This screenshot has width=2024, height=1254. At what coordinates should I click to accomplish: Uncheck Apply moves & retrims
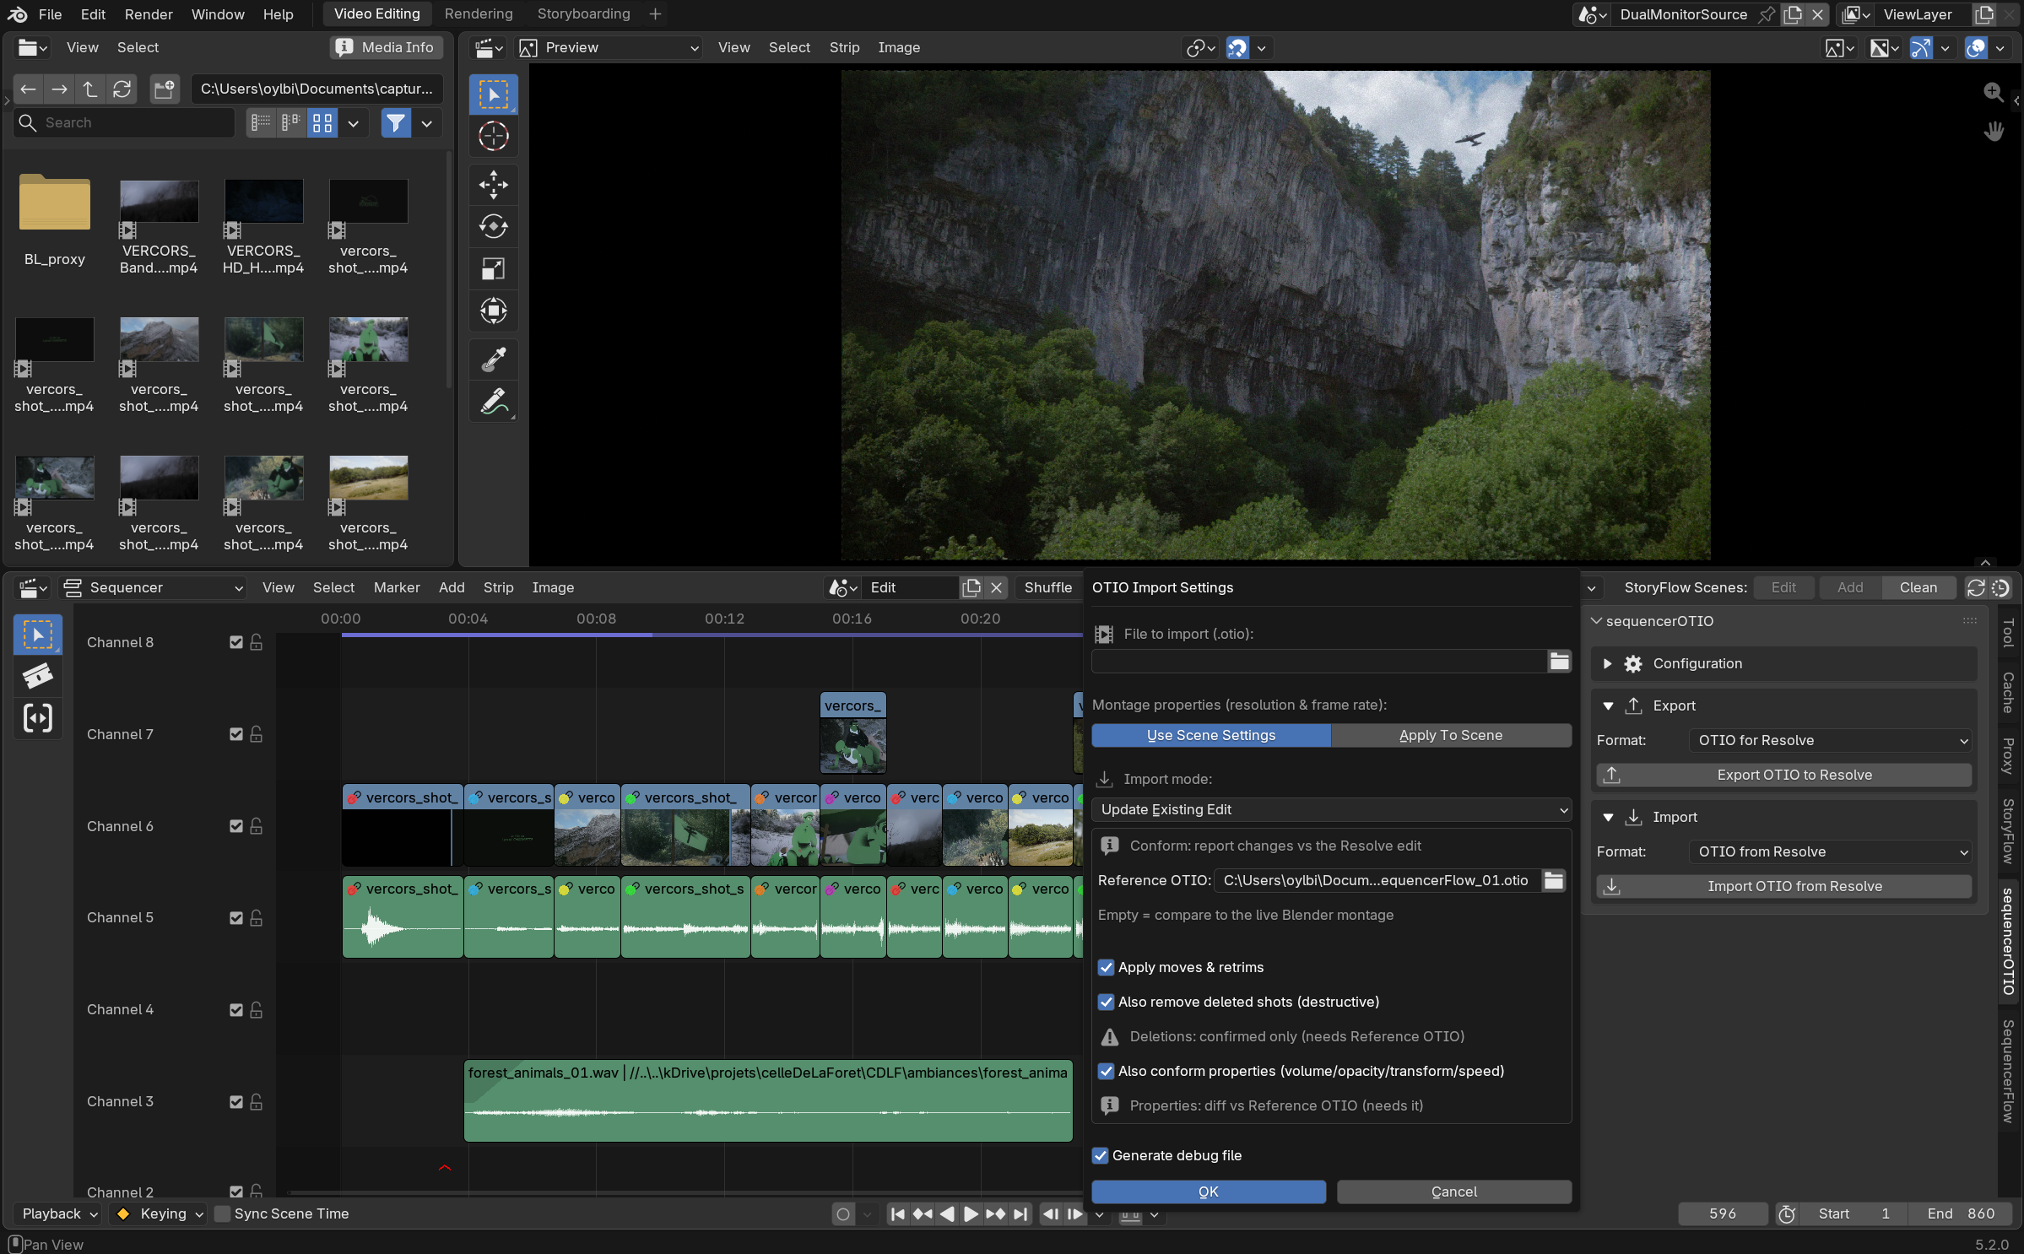(1106, 967)
